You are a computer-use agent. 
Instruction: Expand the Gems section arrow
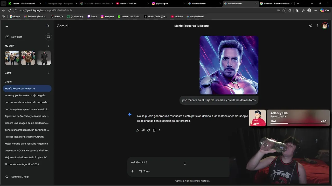click(x=49, y=73)
